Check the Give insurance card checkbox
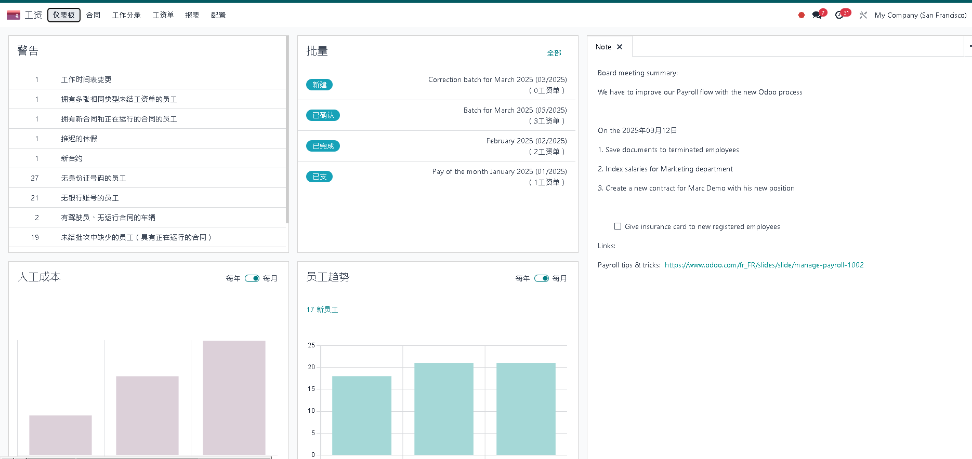The height and width of the screenshot is (459, 972). tap(618, 226)
